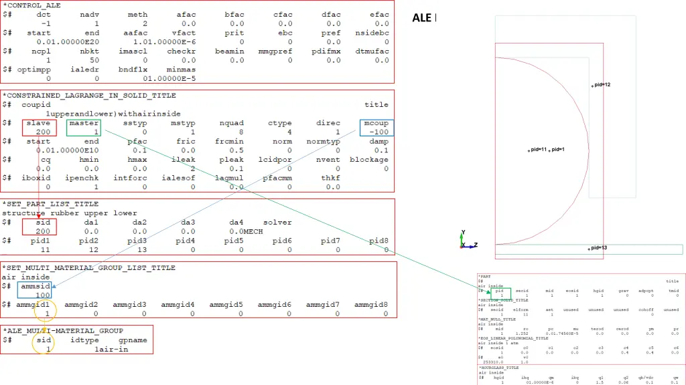Screen dimensions: 686x385
Task: Click the 'minmas' field label
Action: tap(181, 70)
